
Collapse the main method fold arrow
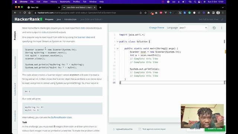118,48
